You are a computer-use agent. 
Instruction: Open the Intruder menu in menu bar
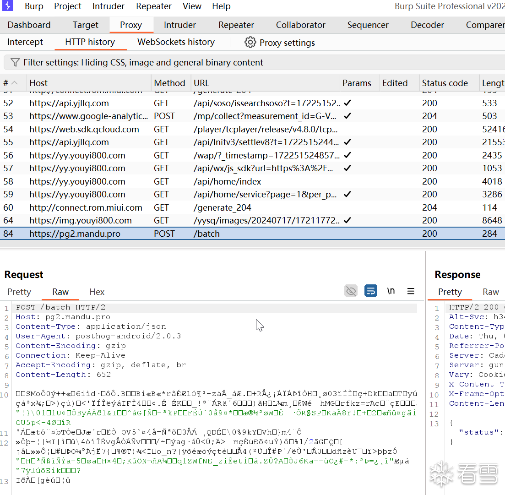108,6
